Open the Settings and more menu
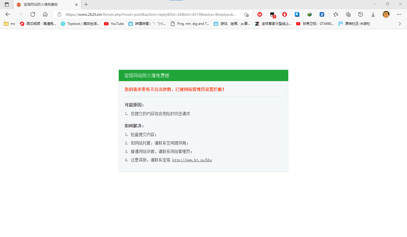 (399, 14)
